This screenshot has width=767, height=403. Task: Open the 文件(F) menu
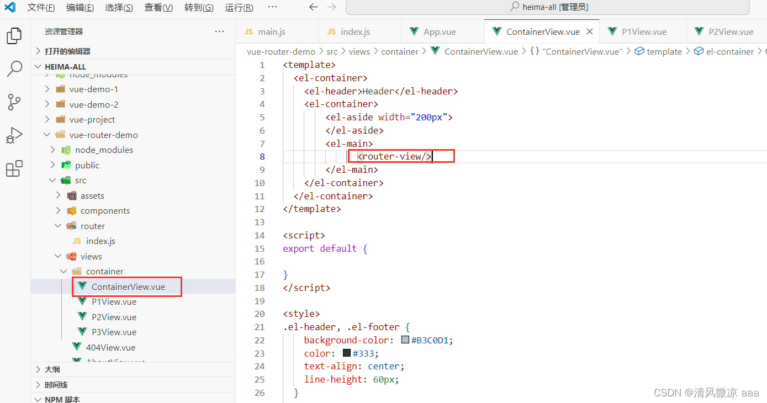tap(41, 8)
